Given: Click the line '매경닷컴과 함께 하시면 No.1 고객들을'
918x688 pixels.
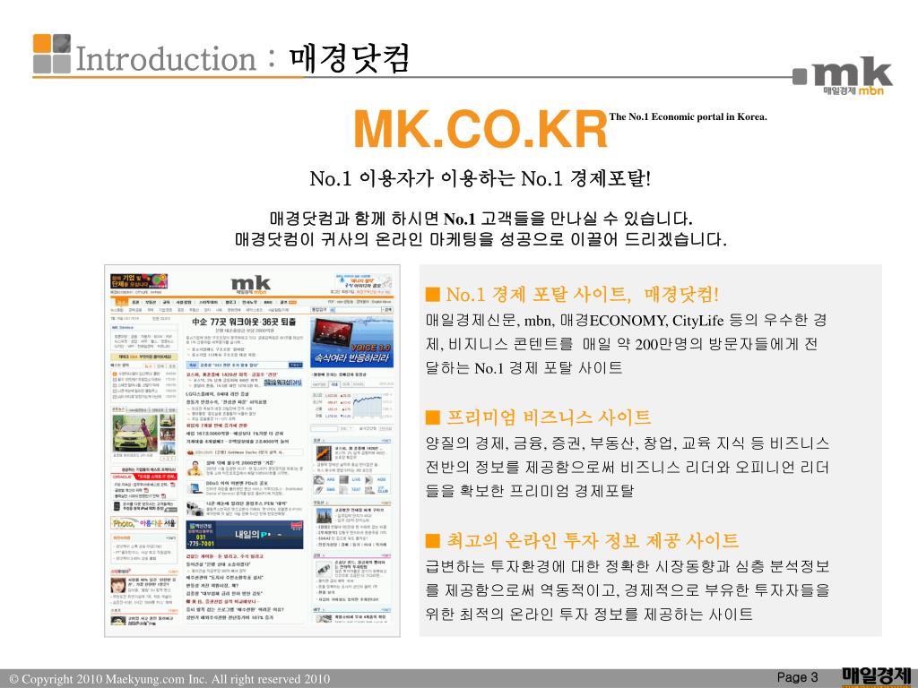Looking at the screenshot, I should click(481, 219).
